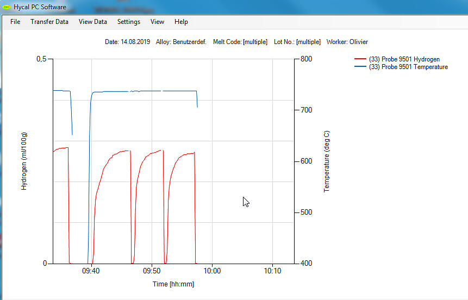Click the Worker: Olivier header text
Screen dimensions: 468x300
click(347, 42)
